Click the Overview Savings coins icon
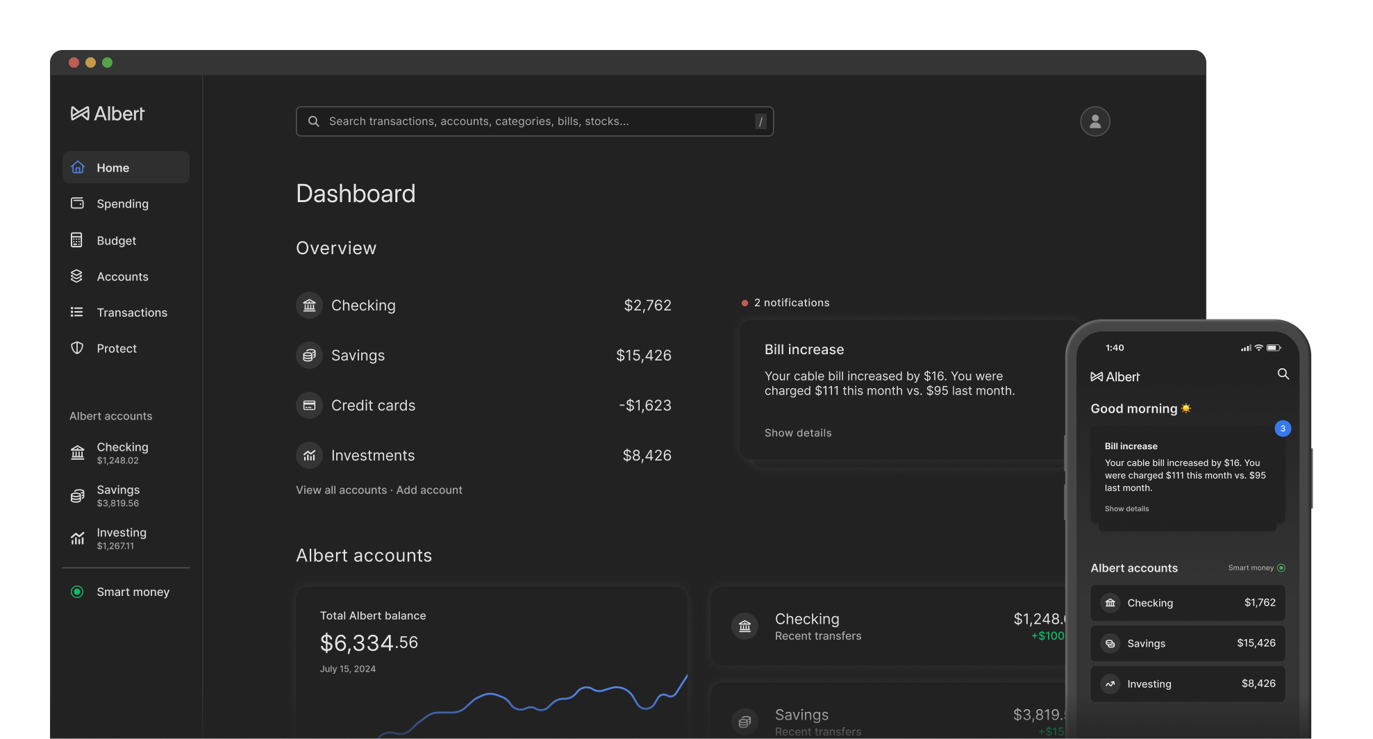The width and height of the screenshot is (1373, 739). coord(310,356)
